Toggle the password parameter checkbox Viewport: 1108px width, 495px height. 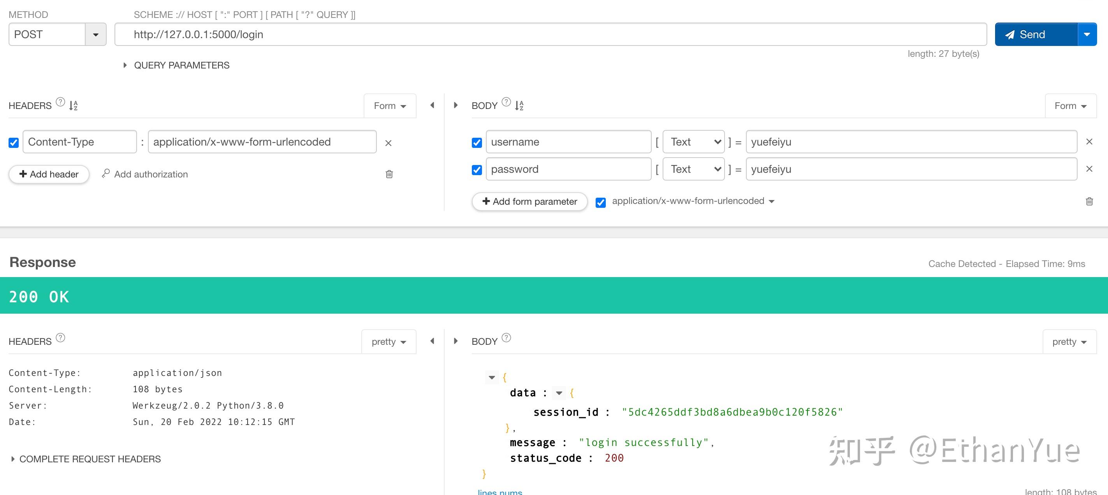click(477, 170)
